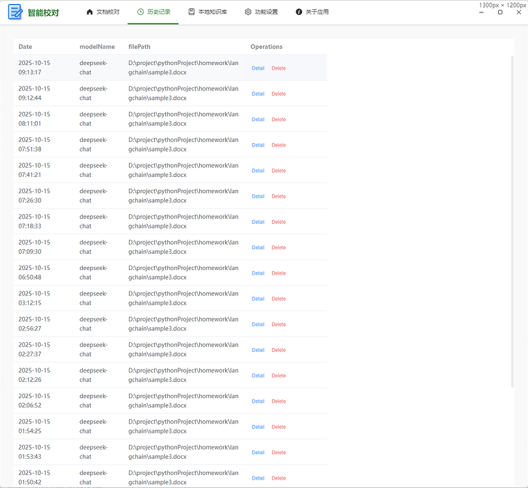Image resolution: width=528 pixels, height=488 pixels.
Task: Click the Operations column header
Action: pos(266,47)
